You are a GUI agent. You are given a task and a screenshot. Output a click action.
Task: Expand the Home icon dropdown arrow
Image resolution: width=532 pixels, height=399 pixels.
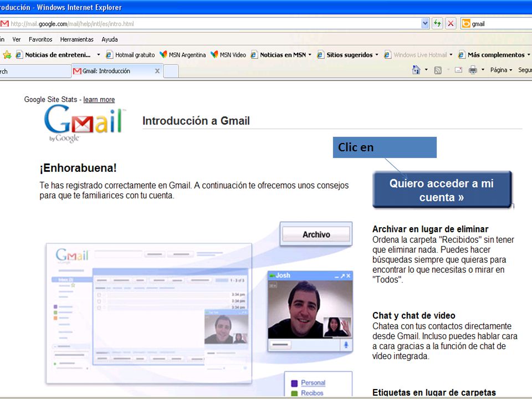pyautogui.click(x=426, y=70)
